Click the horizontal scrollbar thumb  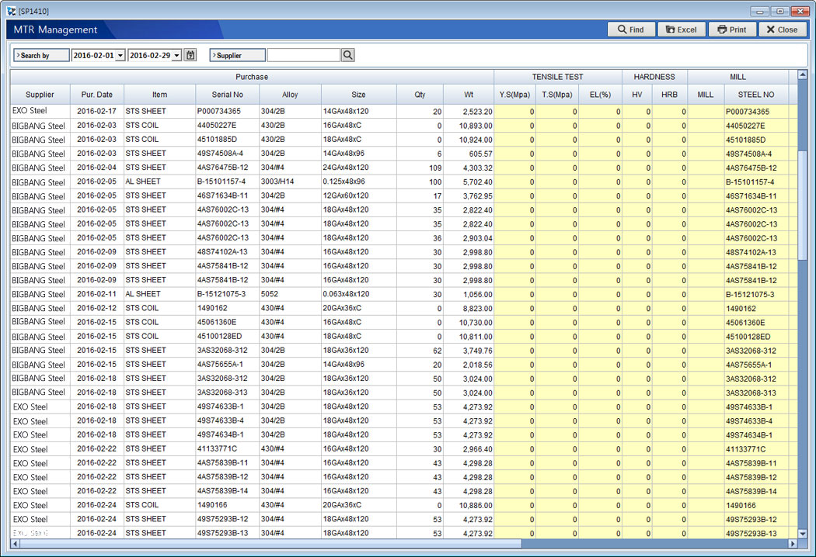point(270,544)
